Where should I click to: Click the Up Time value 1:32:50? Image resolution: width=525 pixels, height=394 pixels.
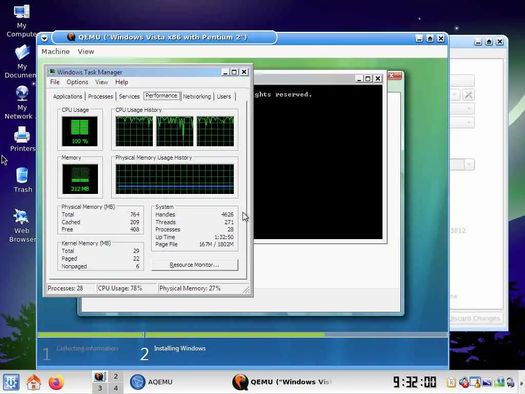coord(224,237)
